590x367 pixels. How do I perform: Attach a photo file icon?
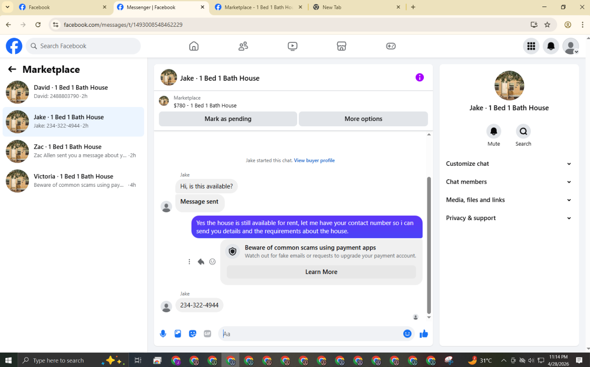[x=178, y=334]
